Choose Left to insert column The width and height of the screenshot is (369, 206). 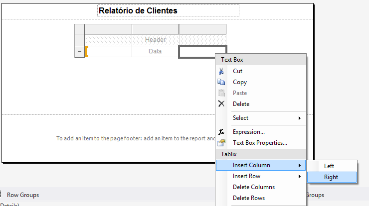pos(329,166)
